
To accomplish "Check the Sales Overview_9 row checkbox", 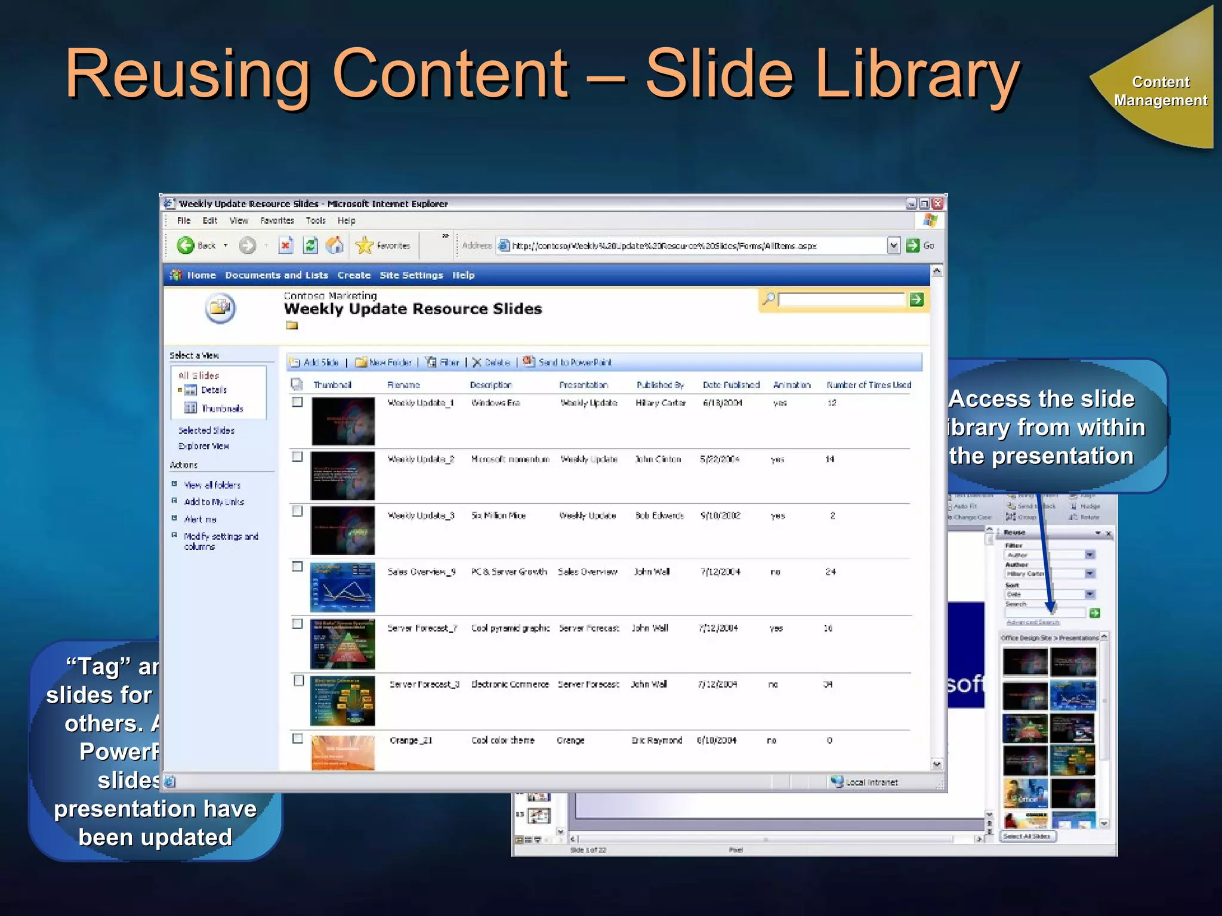I will click(297, 567).
